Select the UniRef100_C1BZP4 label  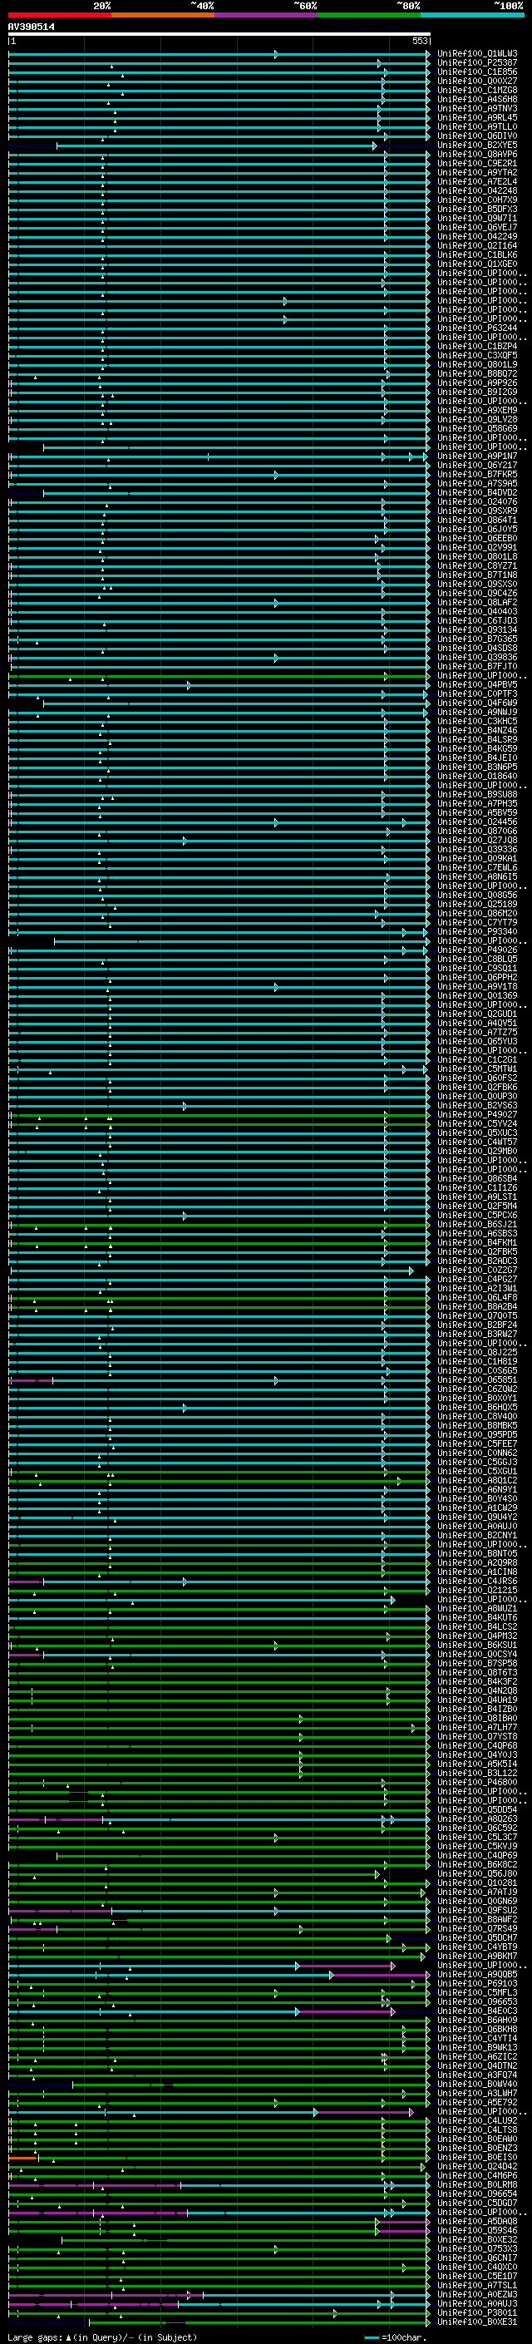477,346
